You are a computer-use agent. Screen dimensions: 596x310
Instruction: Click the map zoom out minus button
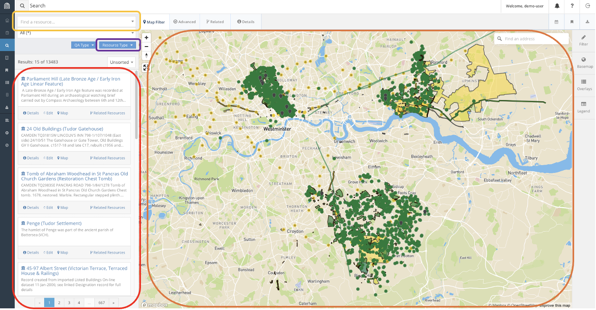pyautogui.click(x=146, y=47)
